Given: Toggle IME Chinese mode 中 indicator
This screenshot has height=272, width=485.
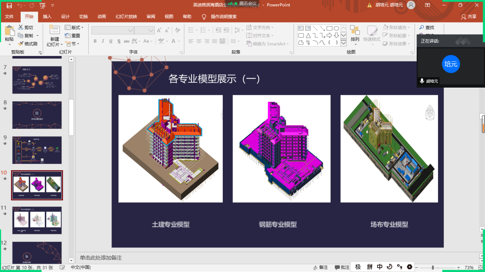Looking at the screenshot, I should [x=380, y=267].
